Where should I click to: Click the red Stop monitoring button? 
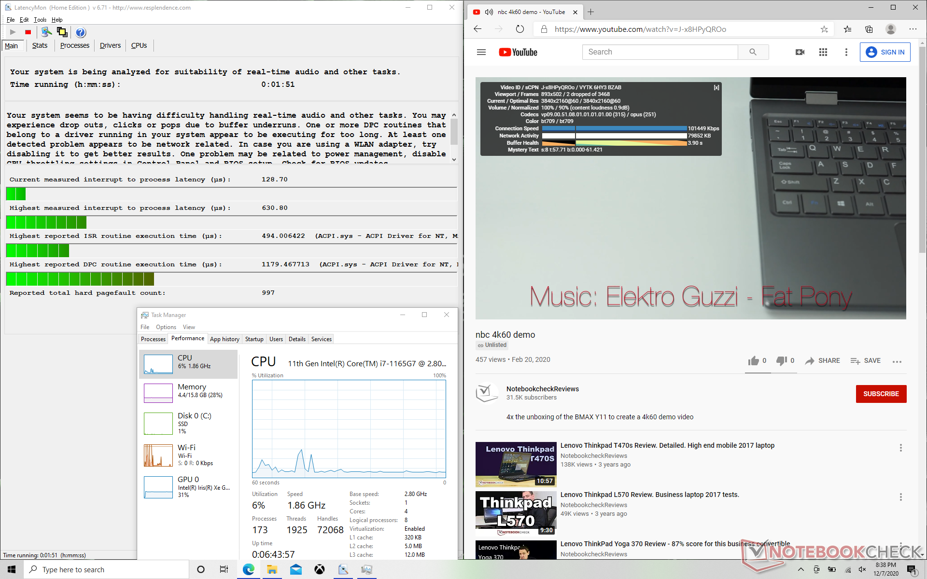point(28,32)
